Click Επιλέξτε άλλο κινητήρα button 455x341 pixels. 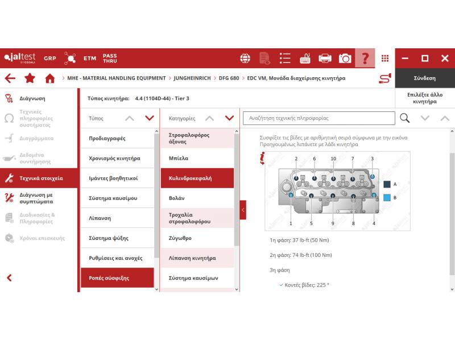click(425, 98)
